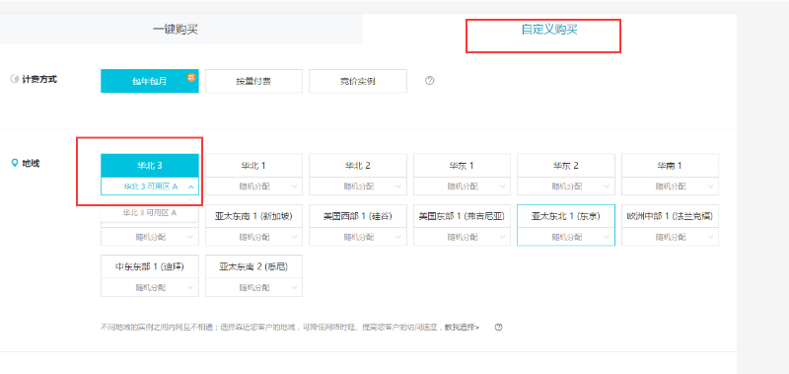
Task: Select the 华东 2 region
Action: [x=566, y=165]
